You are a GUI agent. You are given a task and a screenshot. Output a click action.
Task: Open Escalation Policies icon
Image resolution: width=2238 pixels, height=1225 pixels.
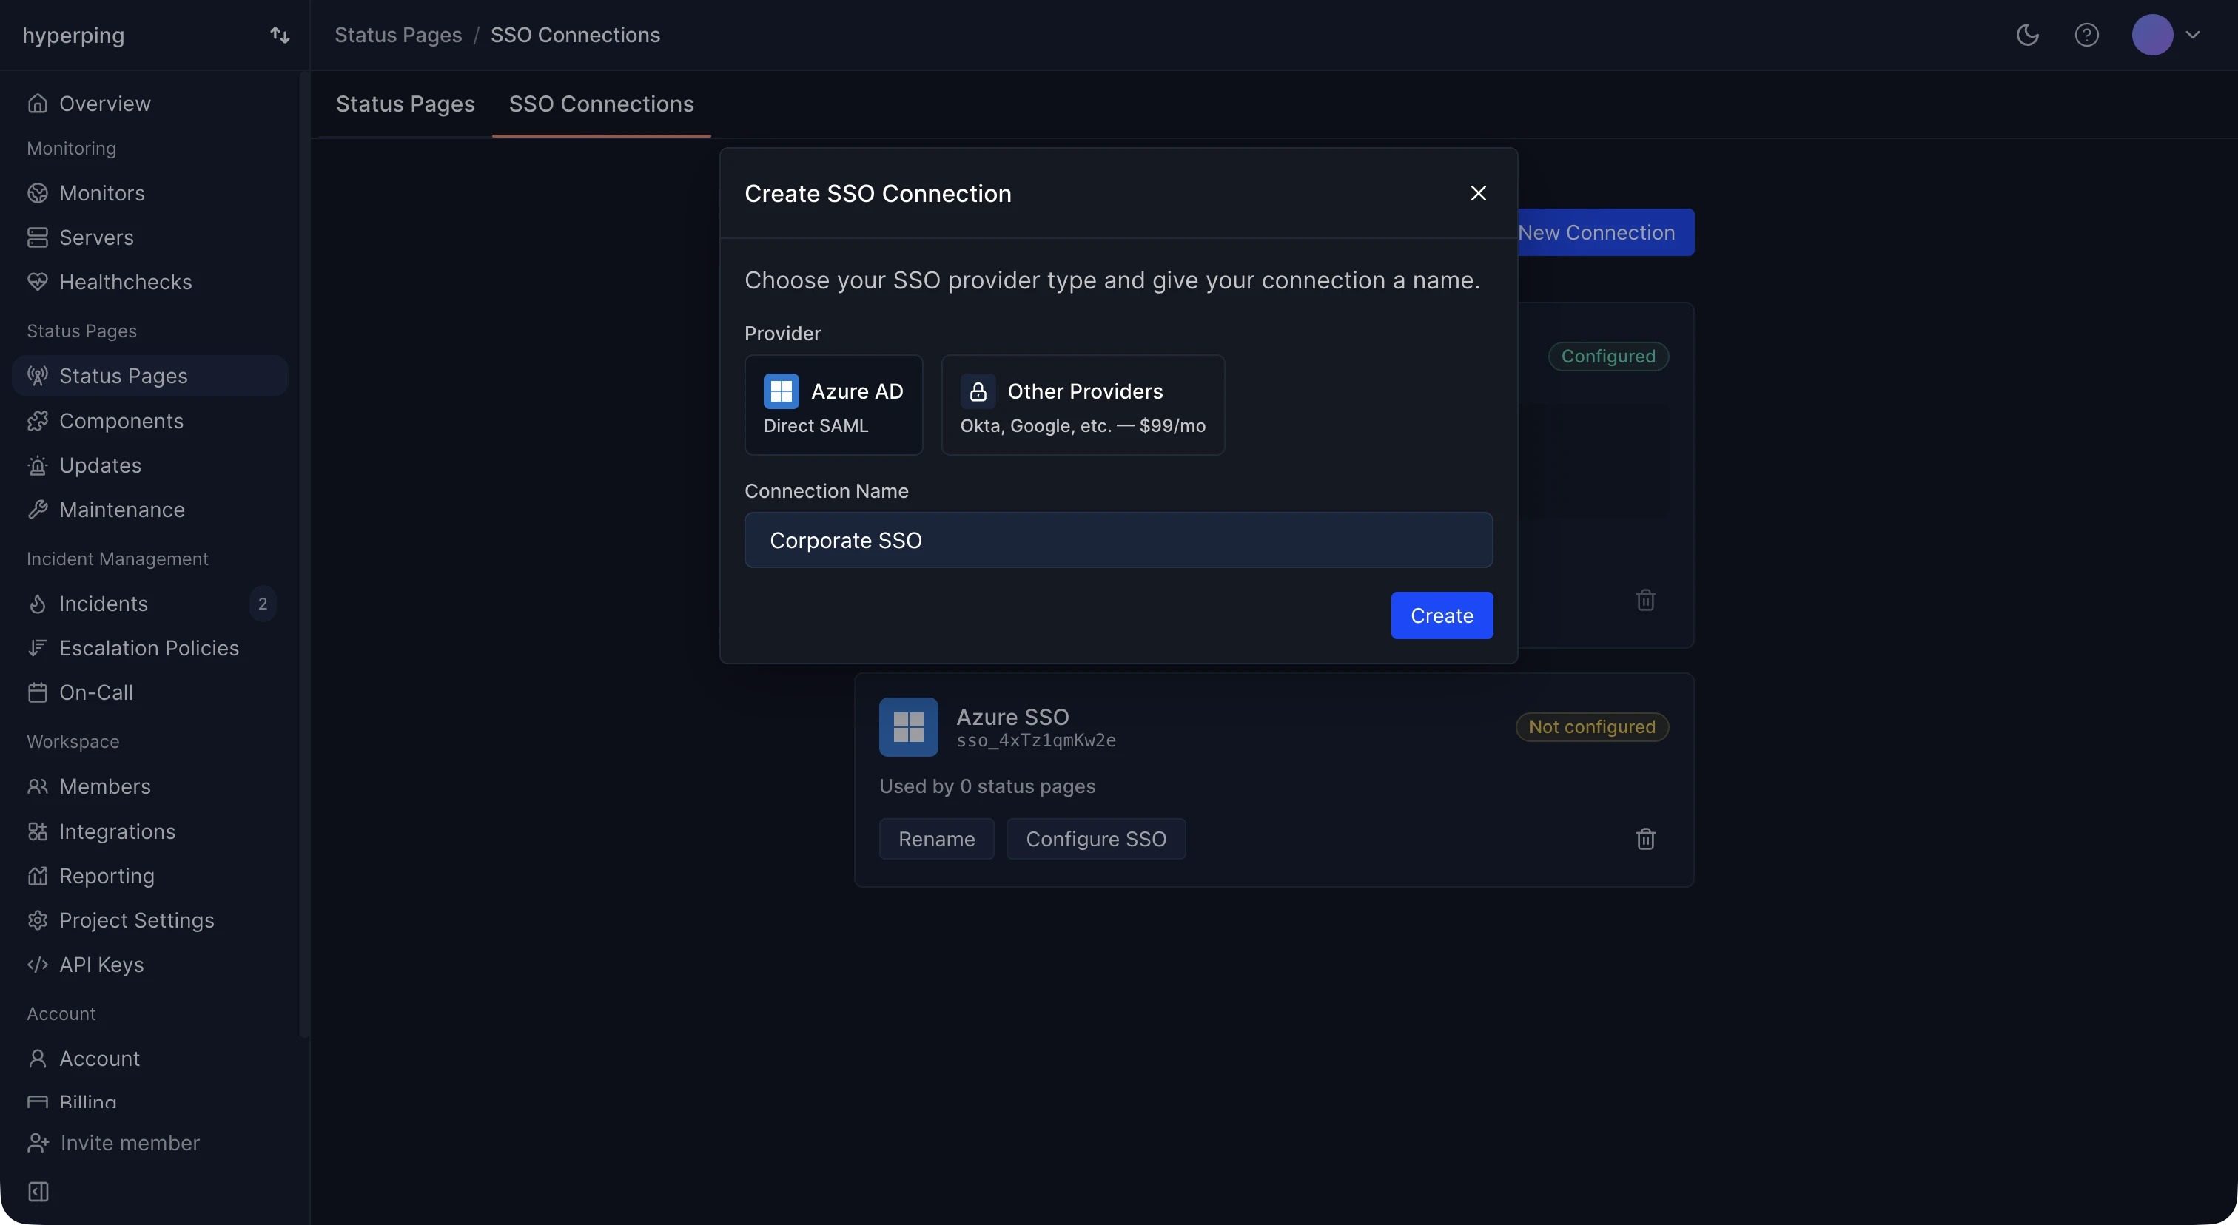pyautogui.click(x=37, y=648)
